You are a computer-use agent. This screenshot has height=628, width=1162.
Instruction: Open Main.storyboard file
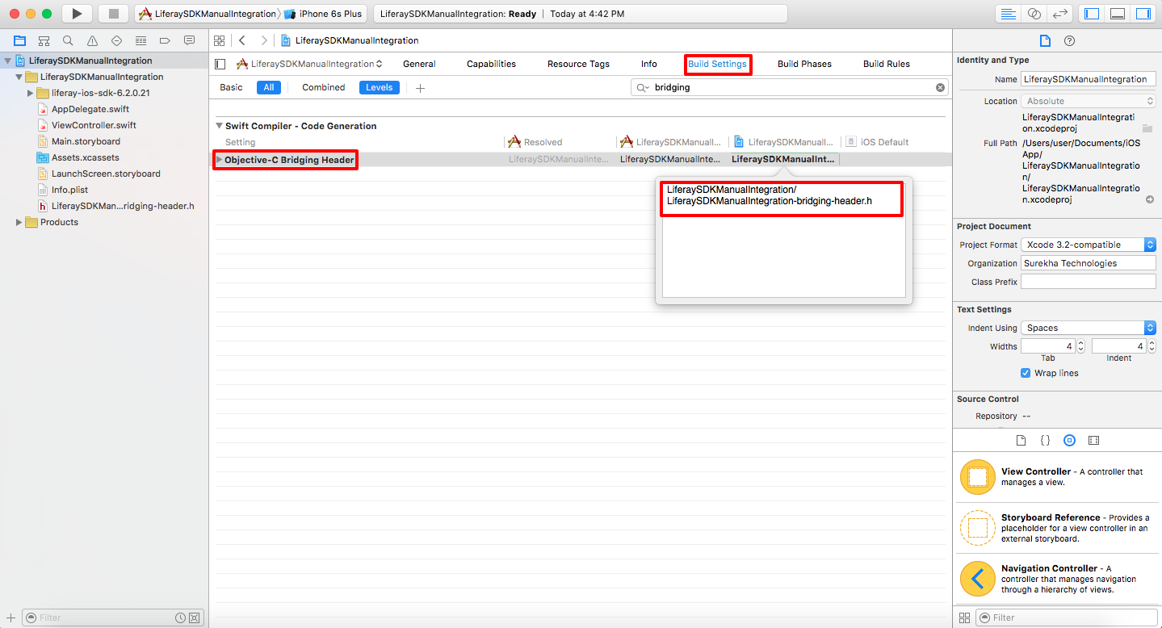86,141
